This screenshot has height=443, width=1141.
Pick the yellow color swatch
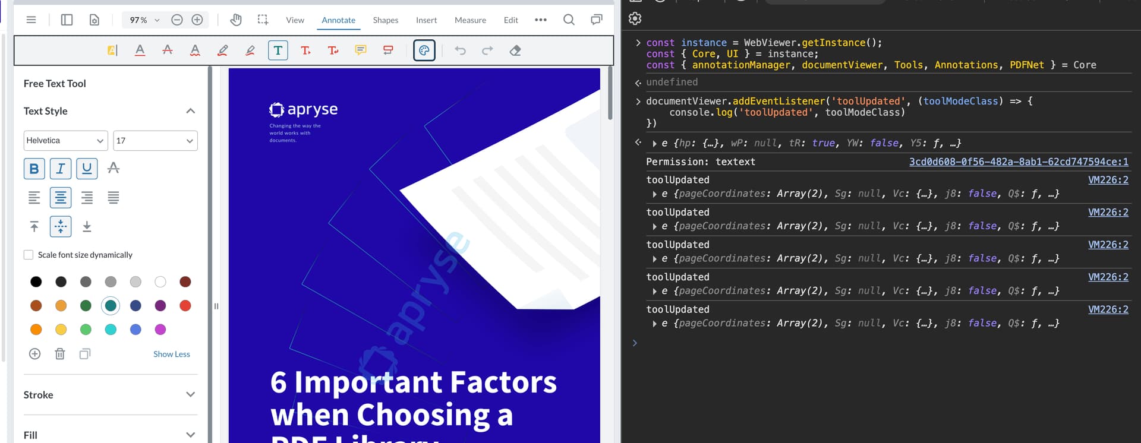click(61, 329)
